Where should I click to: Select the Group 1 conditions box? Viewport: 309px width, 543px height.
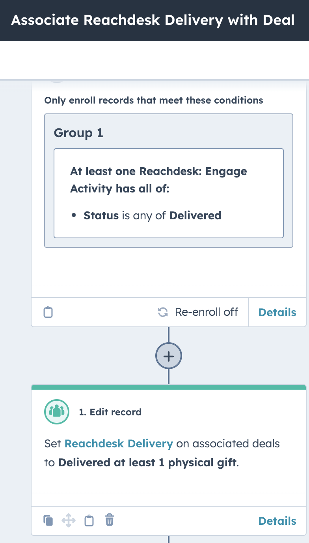169,181
